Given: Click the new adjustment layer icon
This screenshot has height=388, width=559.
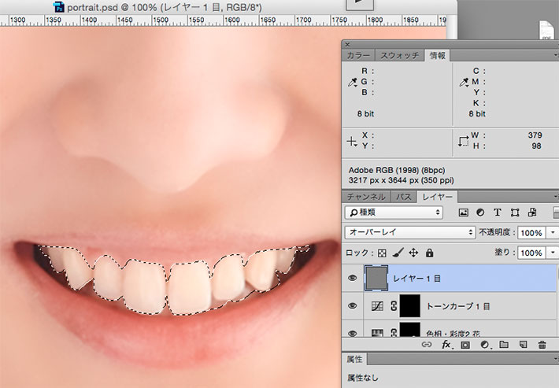Looking at the screenshot, I should (x=483, y=345).
